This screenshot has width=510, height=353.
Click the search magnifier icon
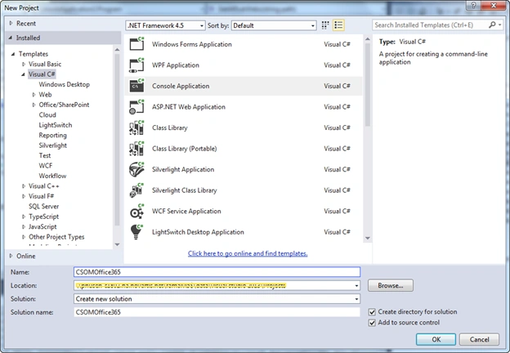492,25
